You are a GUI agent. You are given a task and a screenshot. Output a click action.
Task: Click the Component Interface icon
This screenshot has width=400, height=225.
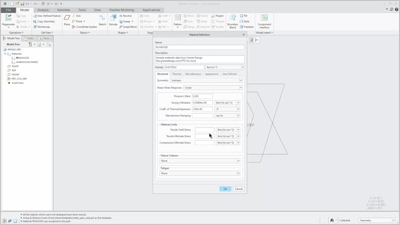(x=264, y=18)
